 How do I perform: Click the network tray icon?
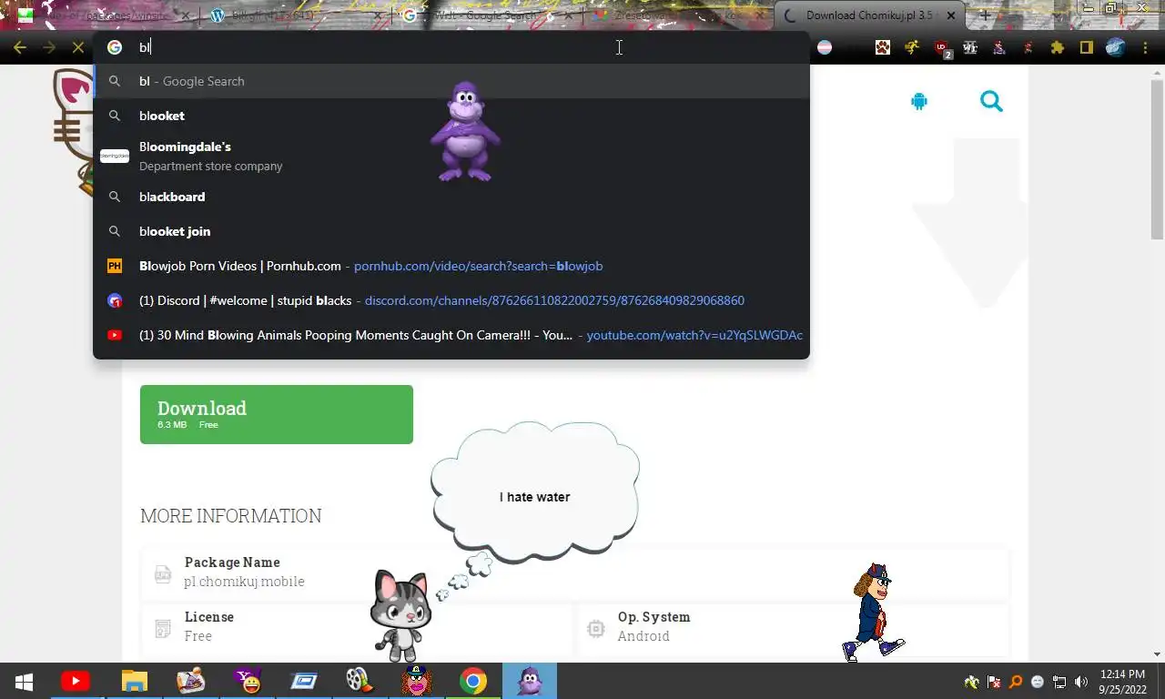tap(1059, 682)
